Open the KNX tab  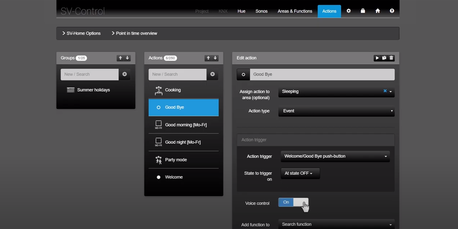click(223, 11)
